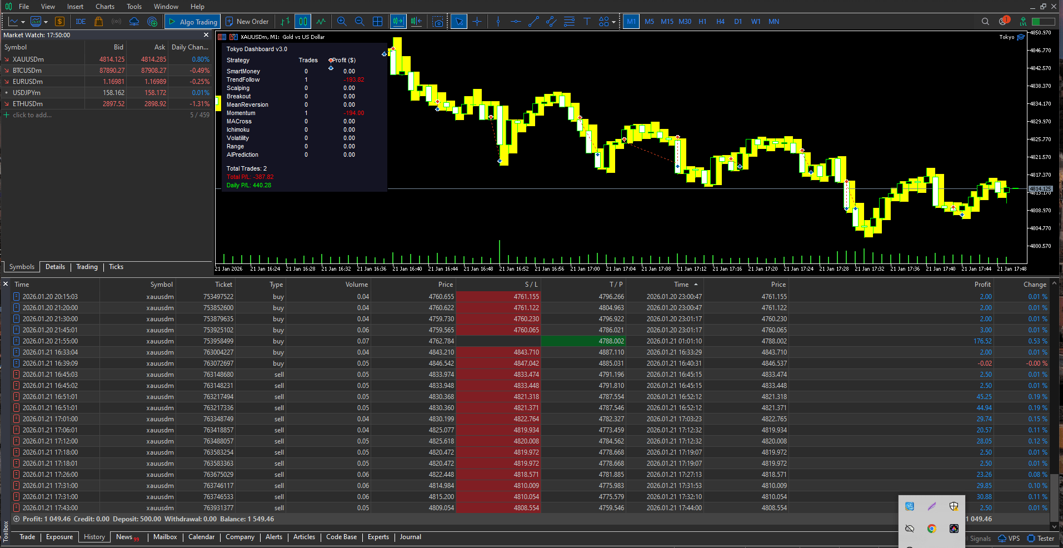This screenshot has width=1063, height=548.
Task: Open the text label tool
Action: [x=587, y=21]
